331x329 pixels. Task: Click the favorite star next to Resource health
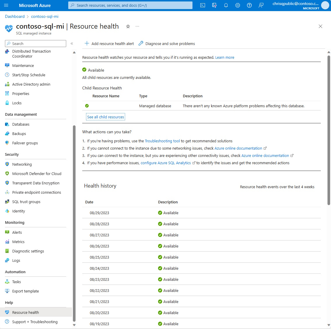tap(128, 26)
